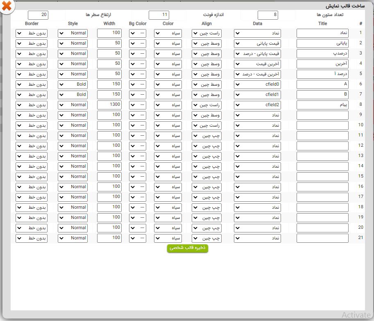Viewport: 374px width, 321px height.
Task: Click the تعداد ستون ها number field
Action: [x=267, y=15]
